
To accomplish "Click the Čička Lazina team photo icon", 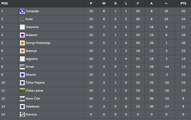I will click(x=22, y=91).
